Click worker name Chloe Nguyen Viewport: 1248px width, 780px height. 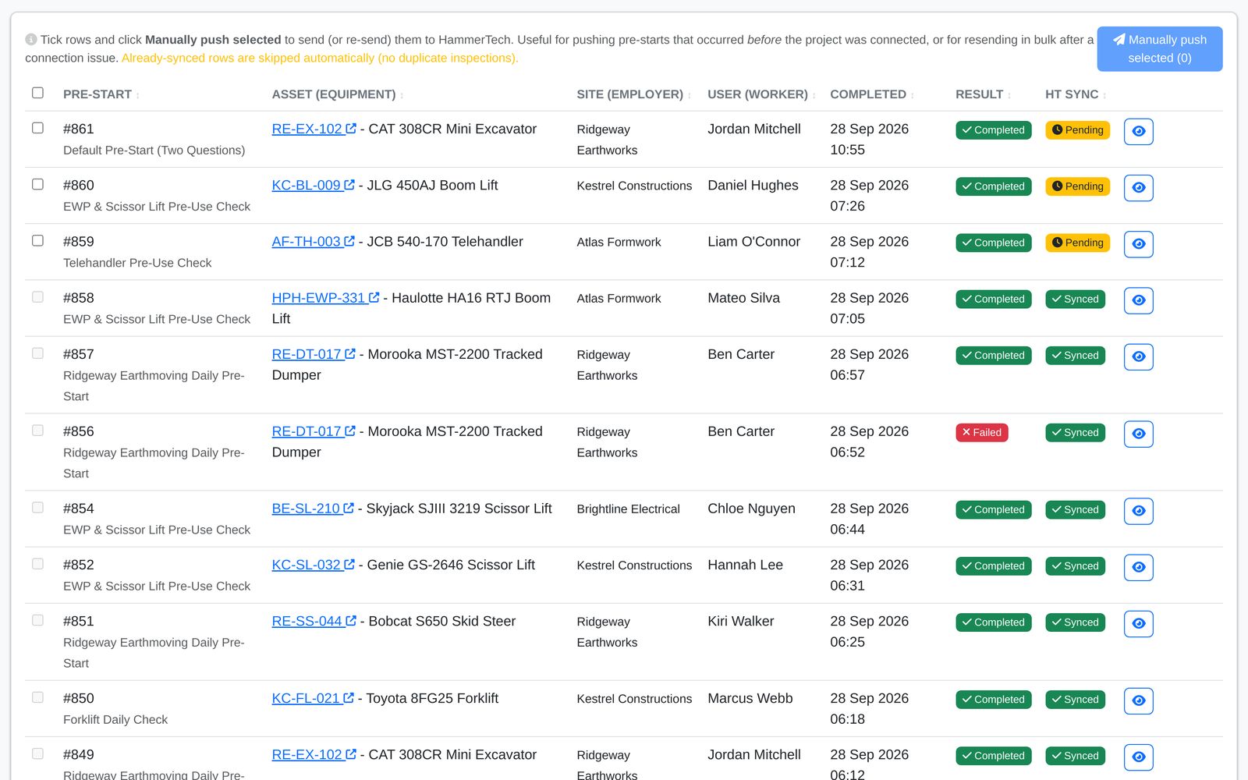[x=751, y=509]
